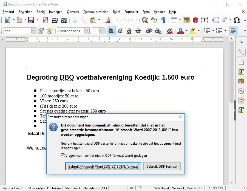Open the Opmaak menu
Screen dimensions: 247x191
pyautogui.click(x=73, y=12)
